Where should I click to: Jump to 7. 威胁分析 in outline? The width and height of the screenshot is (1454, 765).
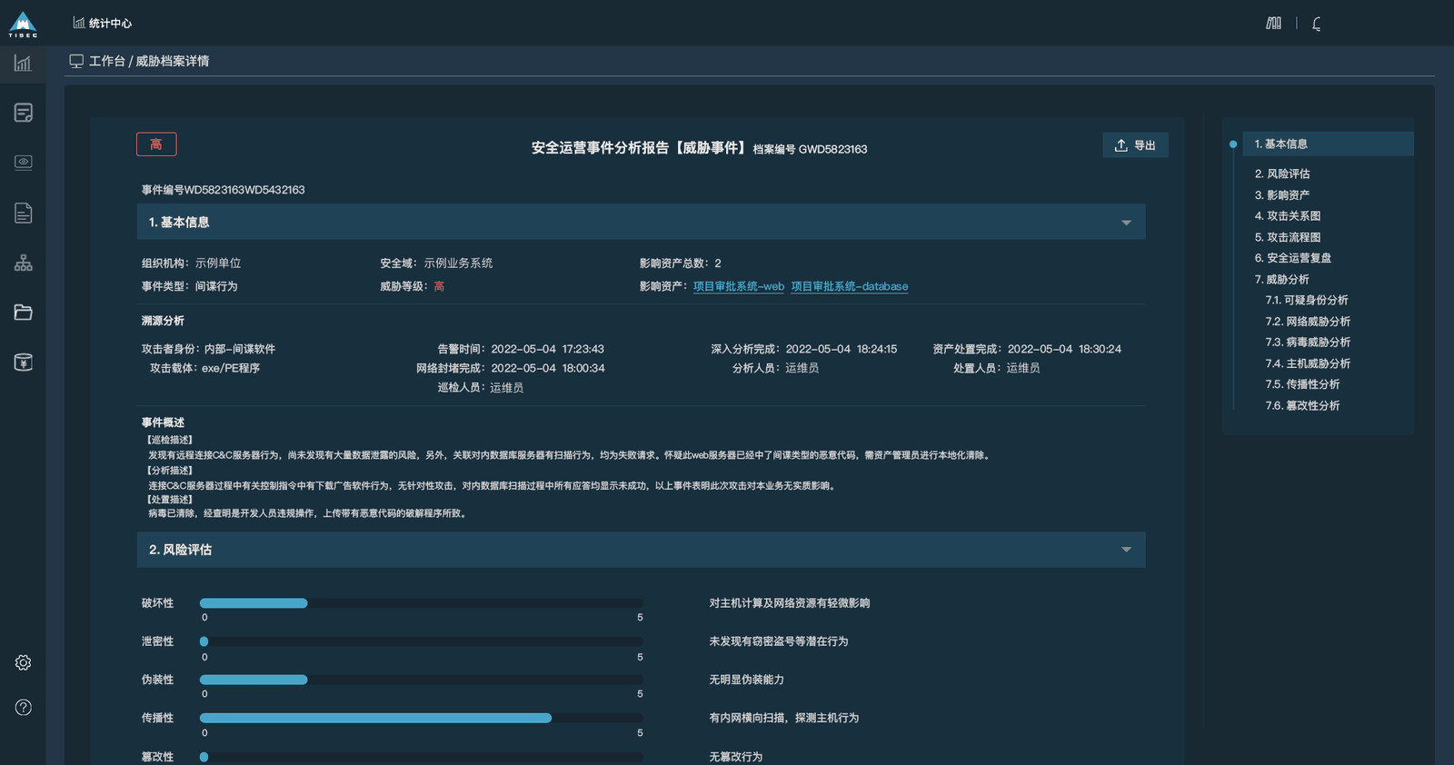tap(1282, 279)
